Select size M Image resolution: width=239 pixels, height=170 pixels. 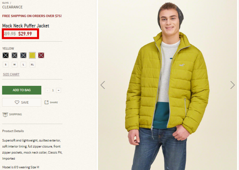[x=14, y=64]
